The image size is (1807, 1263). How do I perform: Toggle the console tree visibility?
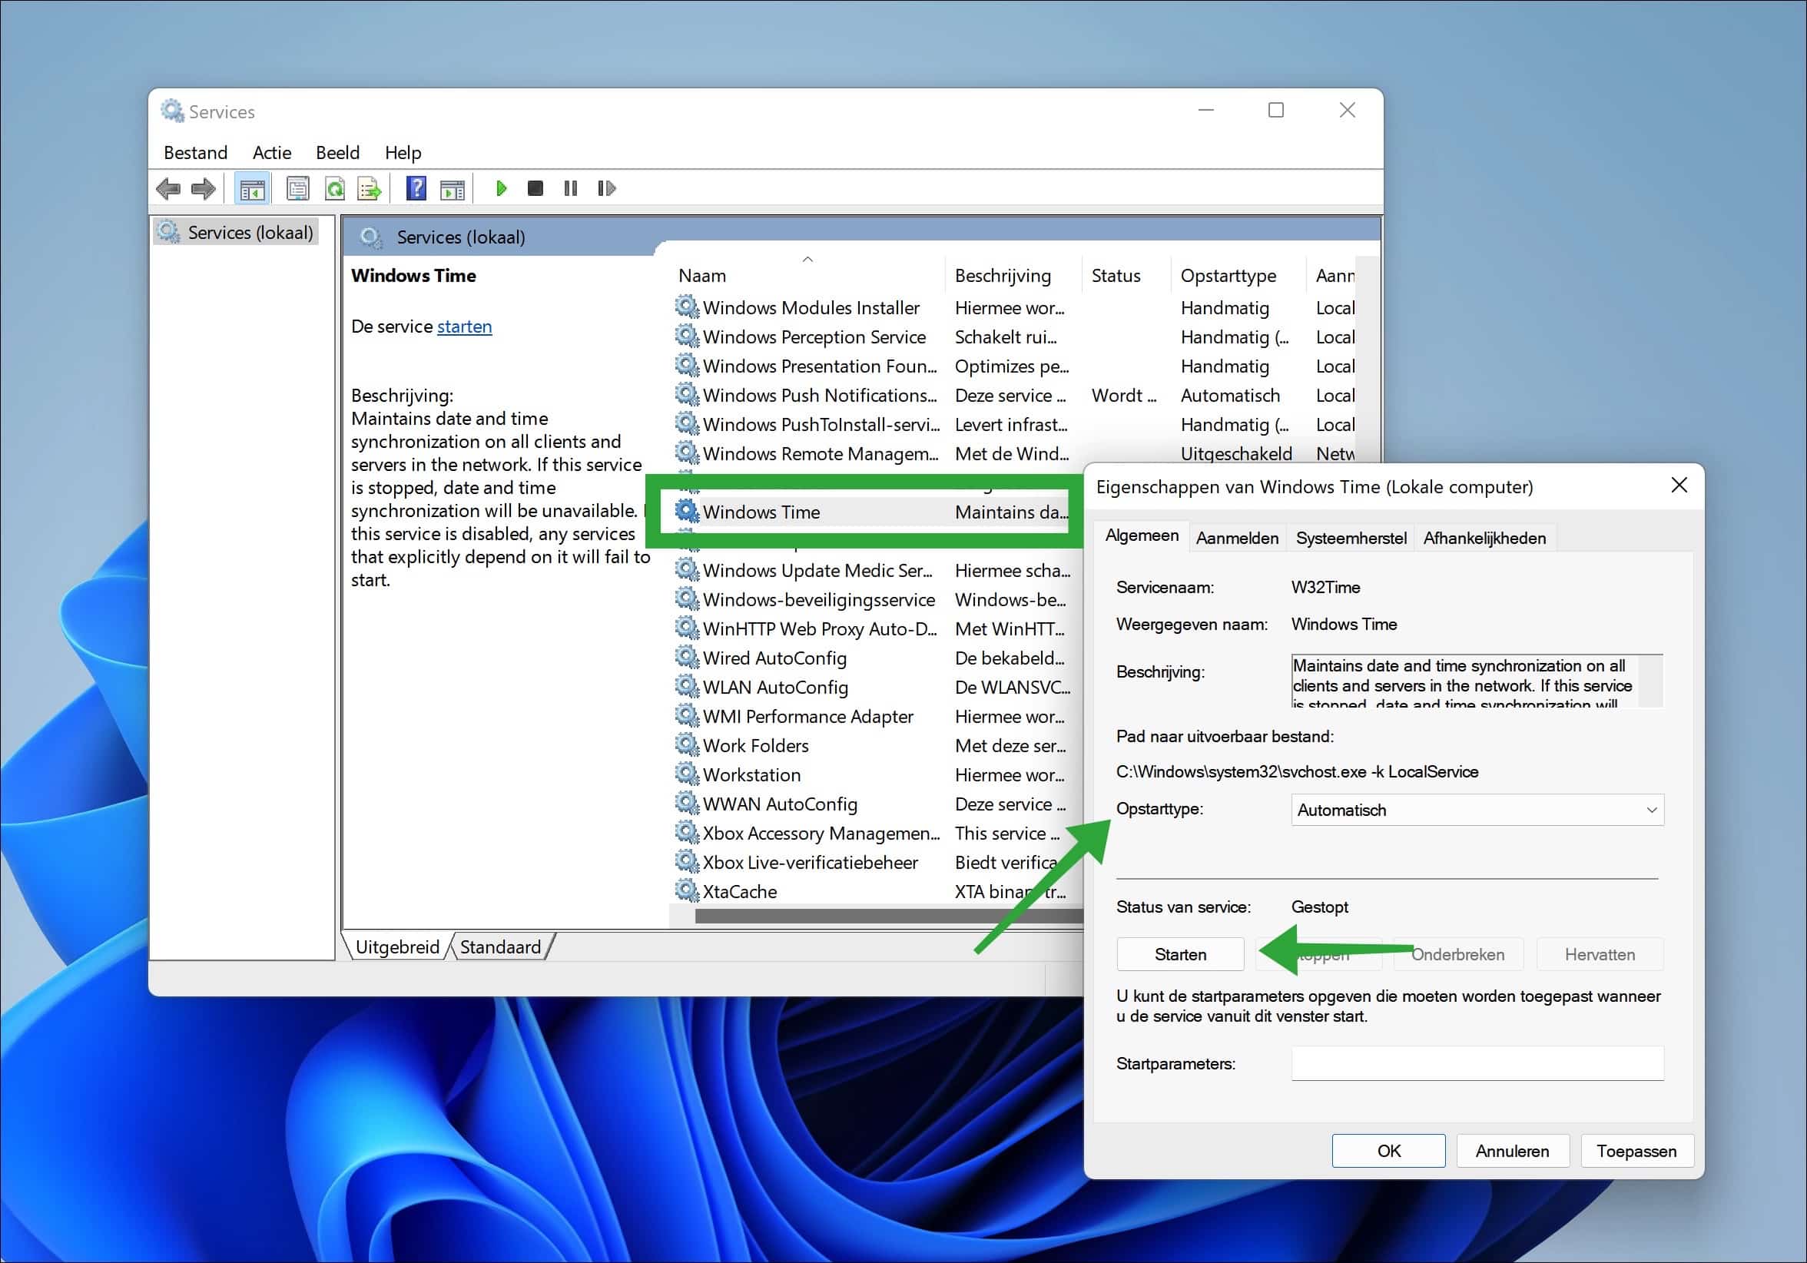click(x=252, y=188)
